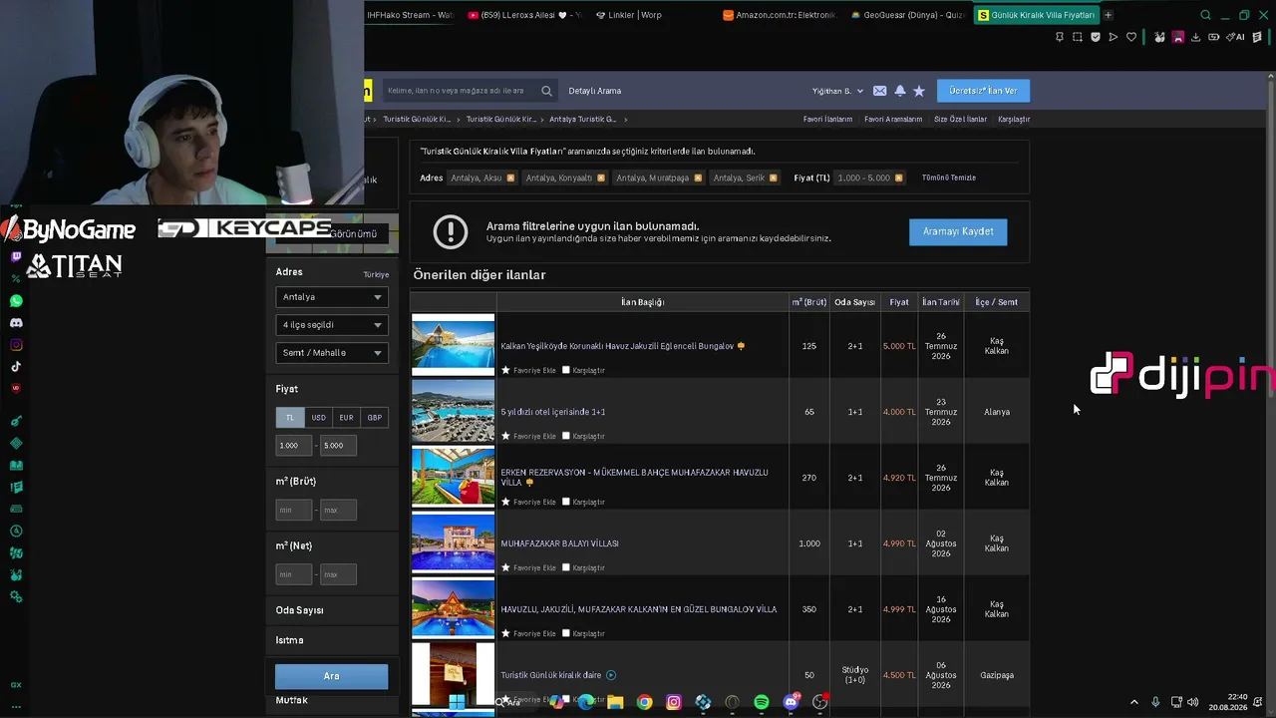Open the Detaylı Arama link
The width and height of the screenshot is (1276, 718).
595,91
